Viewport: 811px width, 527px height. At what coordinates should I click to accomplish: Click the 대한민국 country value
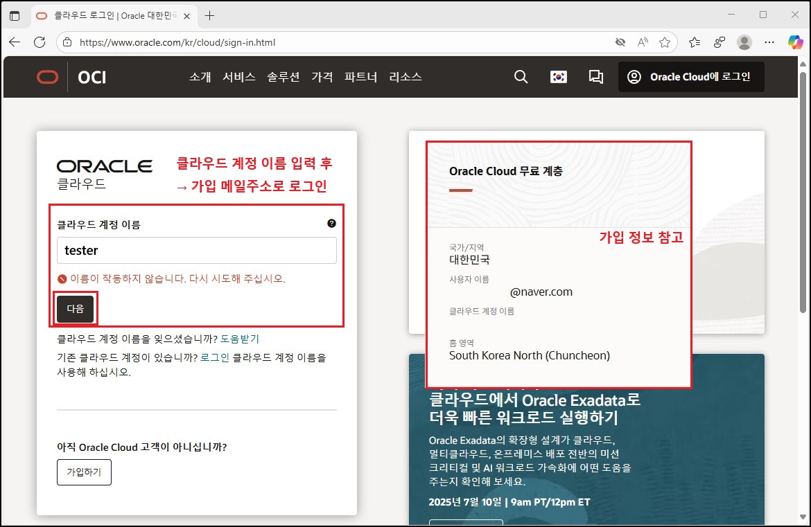[x=469, y=260]
